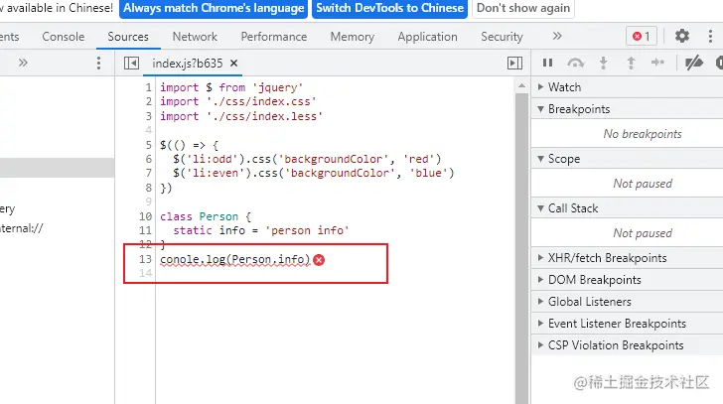Hide the navigator sidebar

click(131, 64)
